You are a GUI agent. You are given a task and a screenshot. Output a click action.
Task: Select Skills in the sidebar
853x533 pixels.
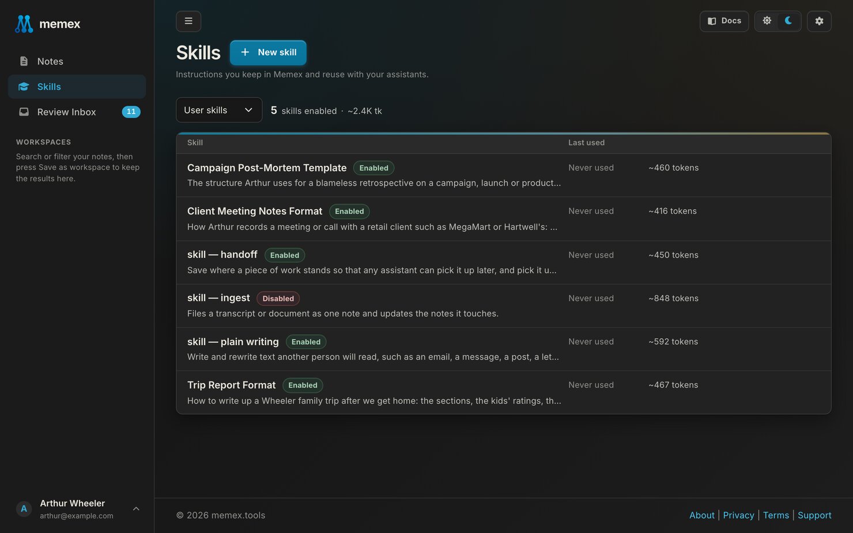click(x=77, y=87)
